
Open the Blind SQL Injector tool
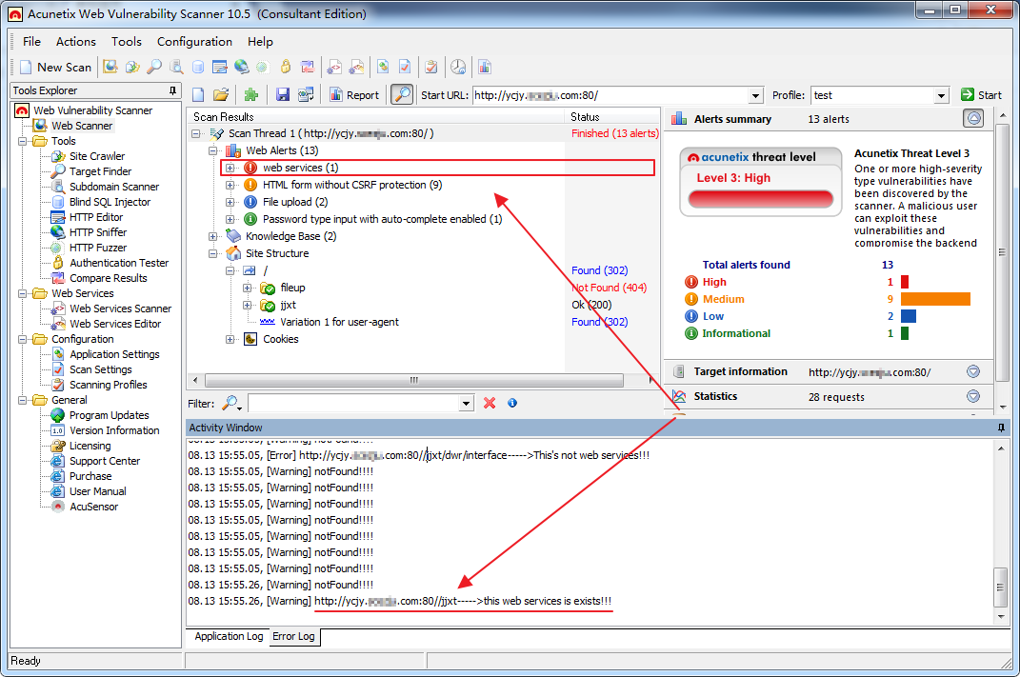110,202
